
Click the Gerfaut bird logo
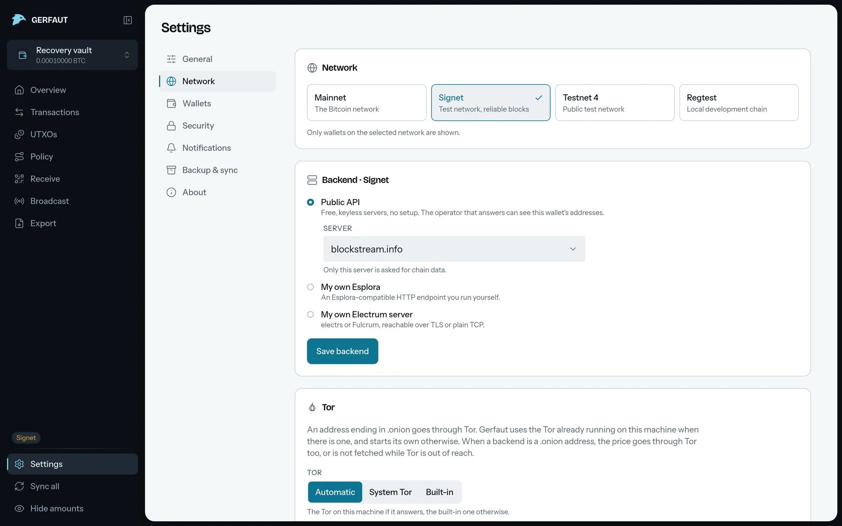(x=19, y=20)
